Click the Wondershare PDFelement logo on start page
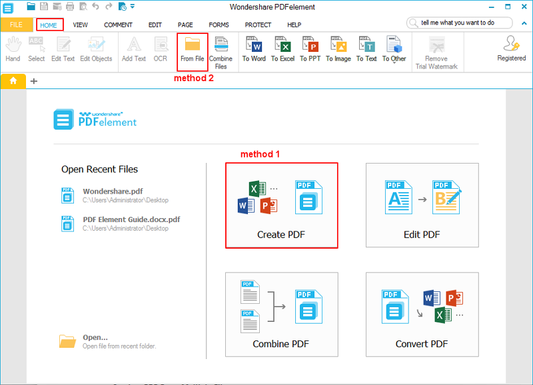Viewport: 533px width, 385px height. [x=95, y=120]
